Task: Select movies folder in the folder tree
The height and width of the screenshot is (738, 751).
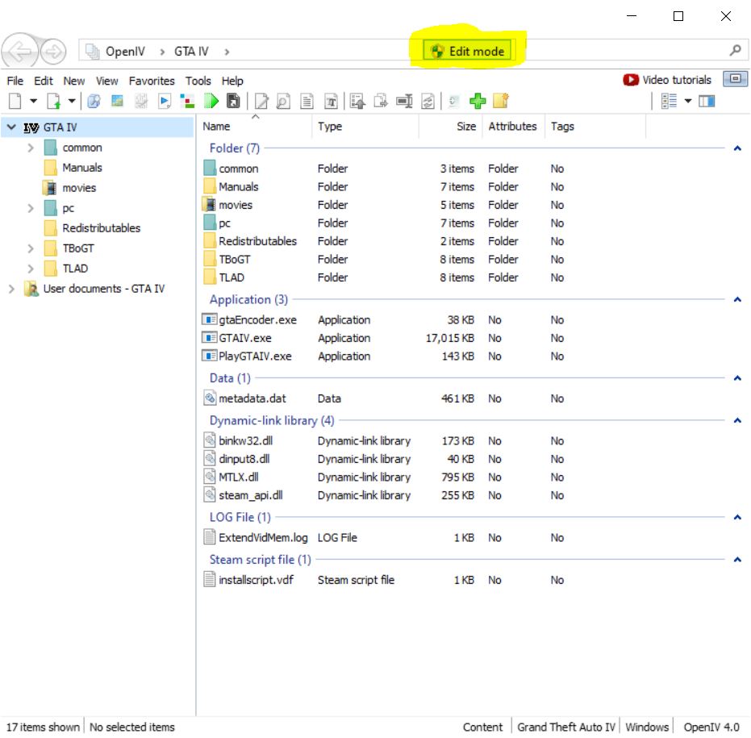Action: 79,188
